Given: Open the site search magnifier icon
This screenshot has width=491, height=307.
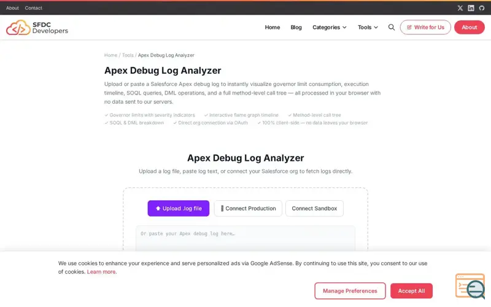Looking at the screenshot, I should [392, 27].
